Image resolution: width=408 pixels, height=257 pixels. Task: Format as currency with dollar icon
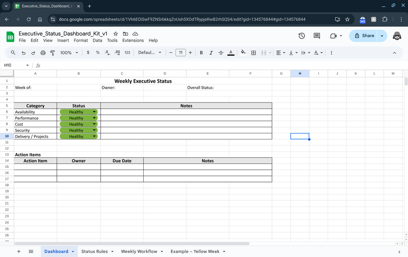click(x=88, y=52)
